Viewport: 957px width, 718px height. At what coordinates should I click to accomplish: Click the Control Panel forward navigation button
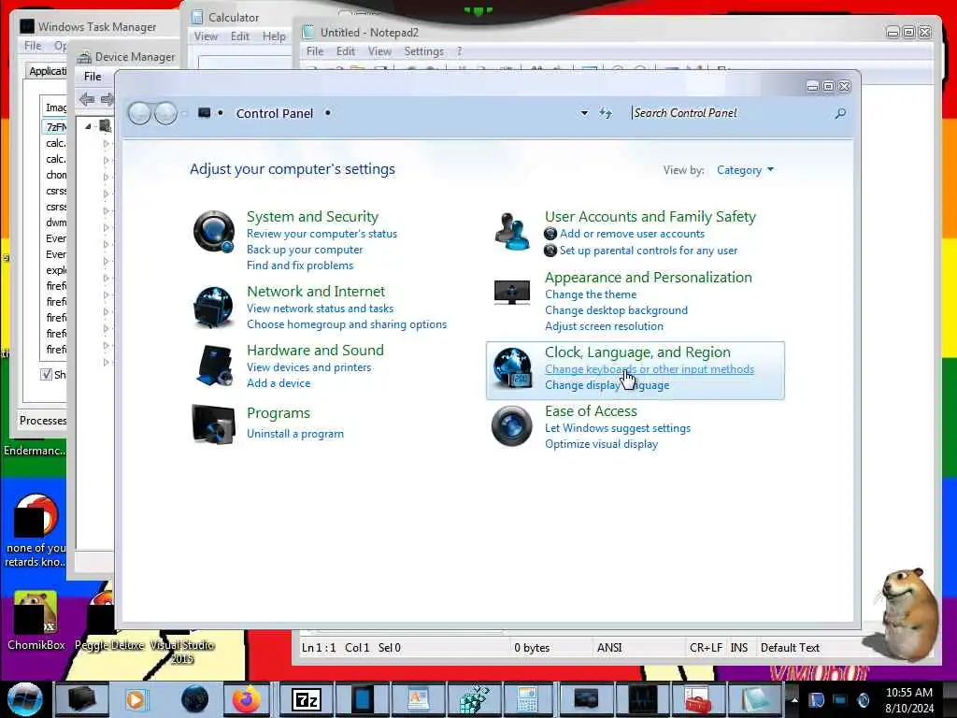click(x=165, y=113)
